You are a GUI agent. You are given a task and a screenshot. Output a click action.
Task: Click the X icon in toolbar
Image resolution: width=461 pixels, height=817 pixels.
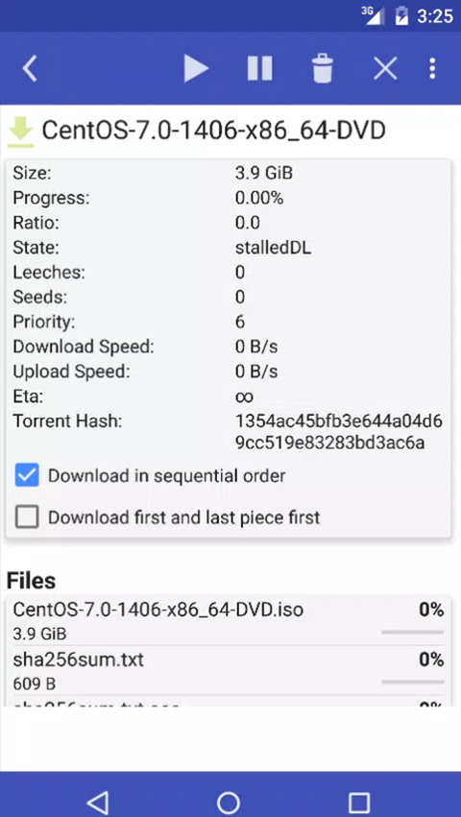[385, 68]
